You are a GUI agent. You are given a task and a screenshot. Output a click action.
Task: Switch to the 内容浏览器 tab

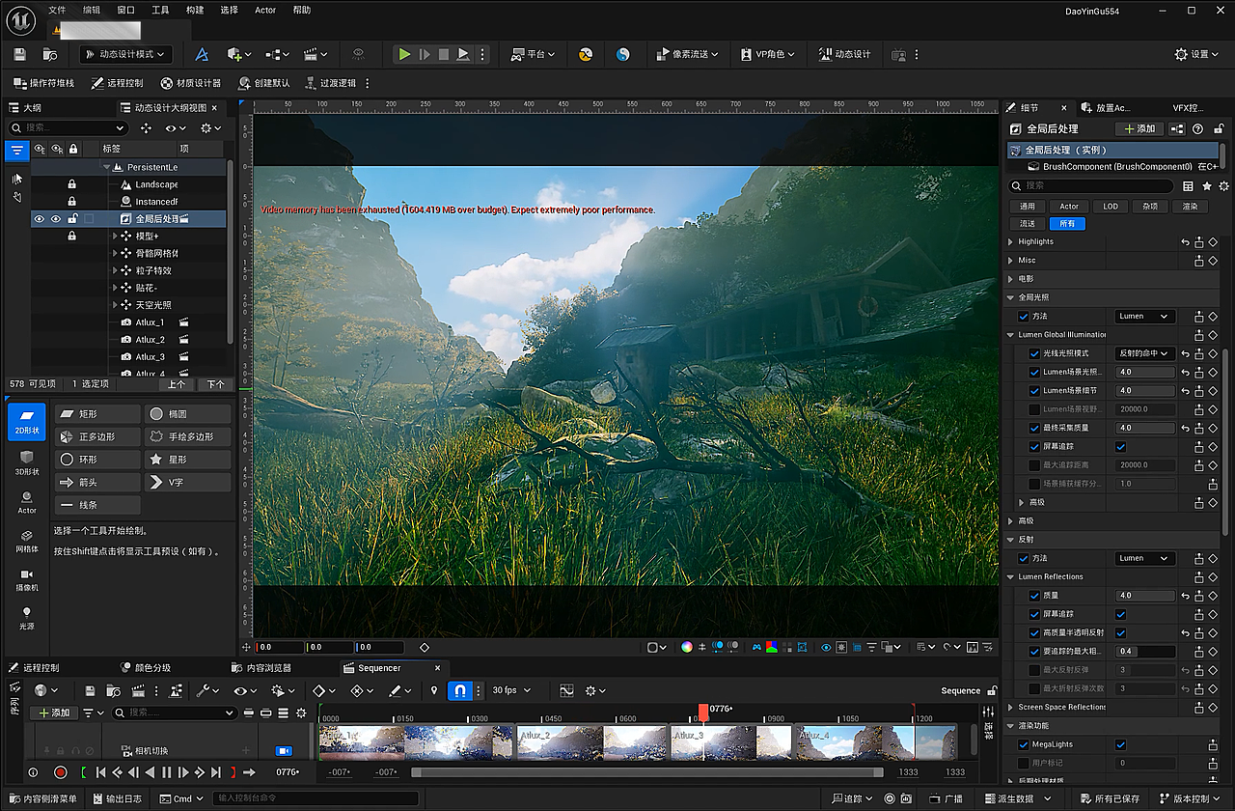click(262, 667)
